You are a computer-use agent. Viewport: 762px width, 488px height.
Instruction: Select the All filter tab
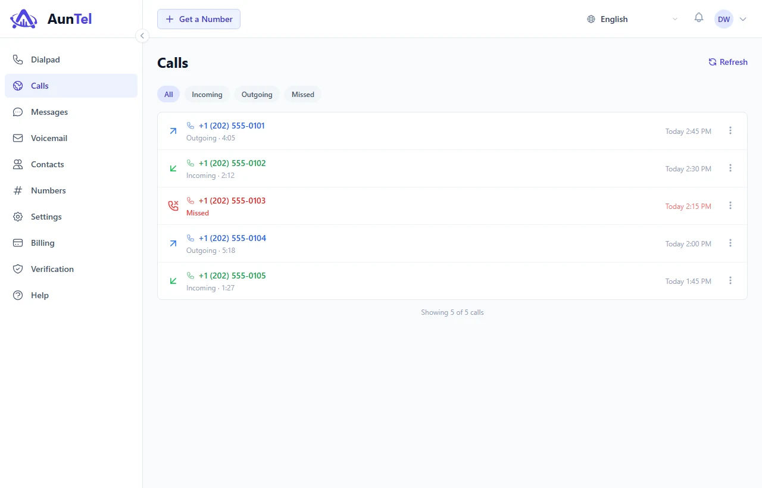pyautogui.click(x=168, y=94)
